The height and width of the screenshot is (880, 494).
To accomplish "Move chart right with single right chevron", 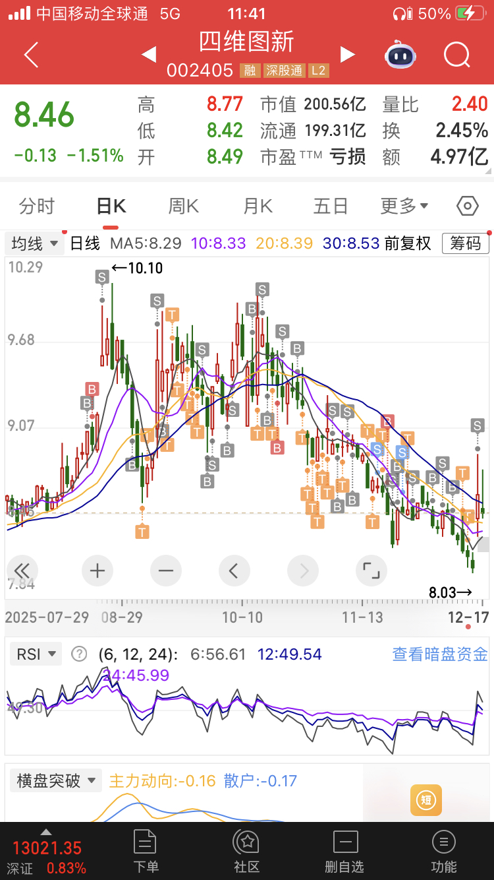I will click(x=303, y=571).
